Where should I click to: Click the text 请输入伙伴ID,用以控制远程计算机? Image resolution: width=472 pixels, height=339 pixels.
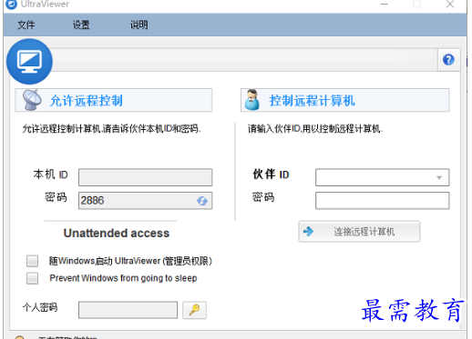315,129
